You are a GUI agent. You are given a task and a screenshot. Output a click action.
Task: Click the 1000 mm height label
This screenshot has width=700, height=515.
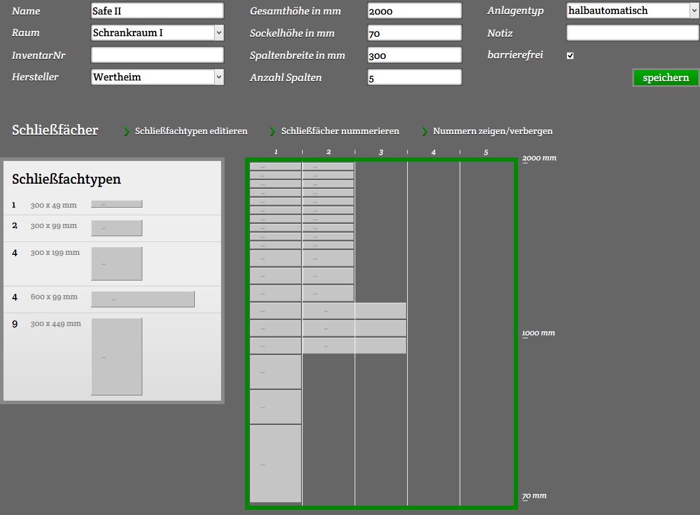point(539,333)
